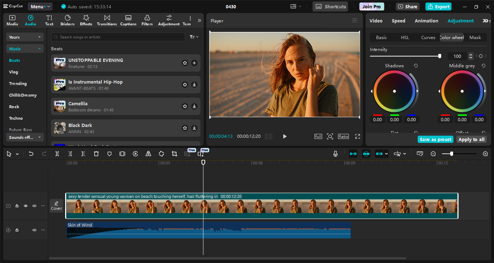Click Save as preset
494x263 pixels.
click(x=435, y=139)
